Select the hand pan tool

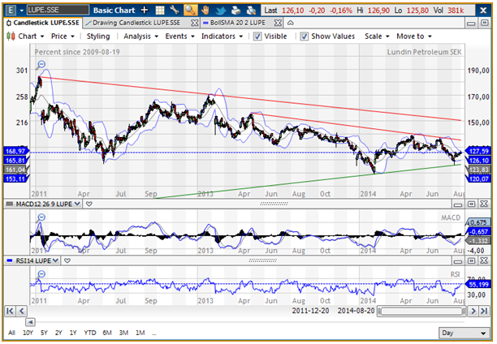click(203, 10)
